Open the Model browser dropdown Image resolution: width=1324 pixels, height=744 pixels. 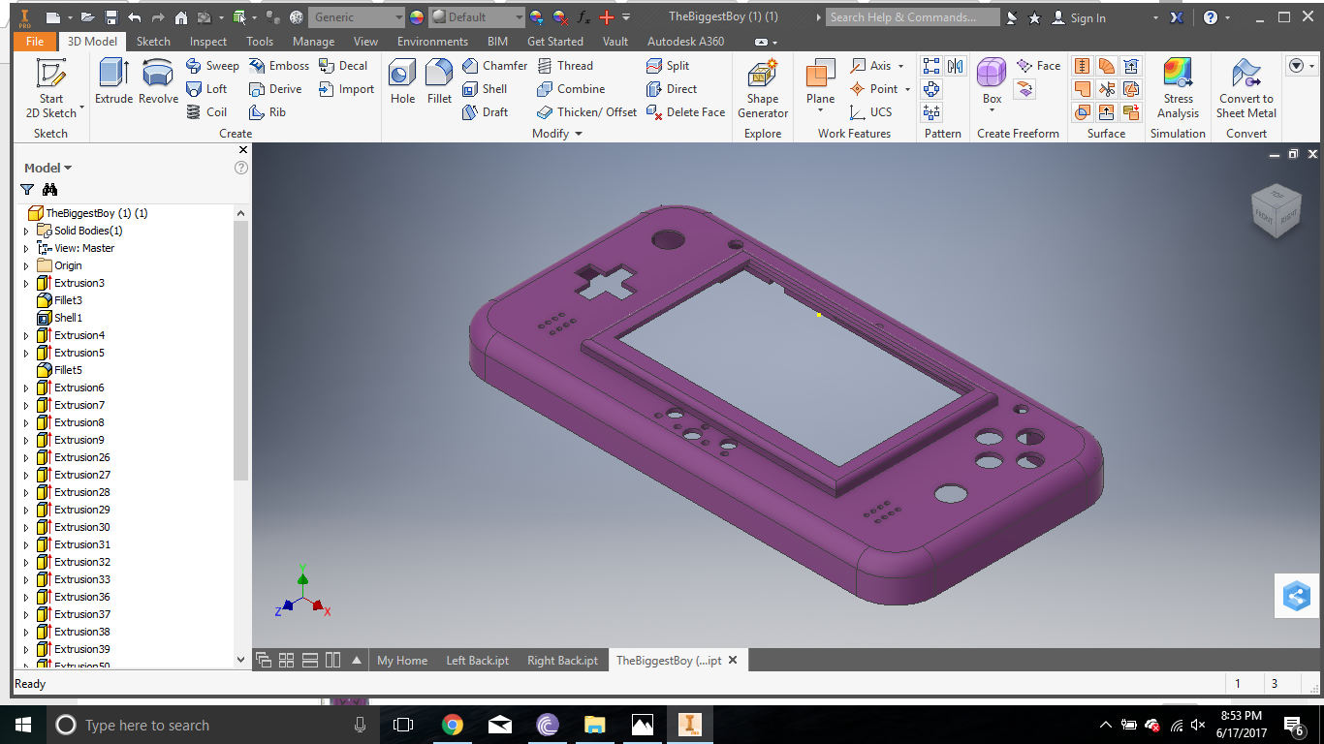[48, 168]
